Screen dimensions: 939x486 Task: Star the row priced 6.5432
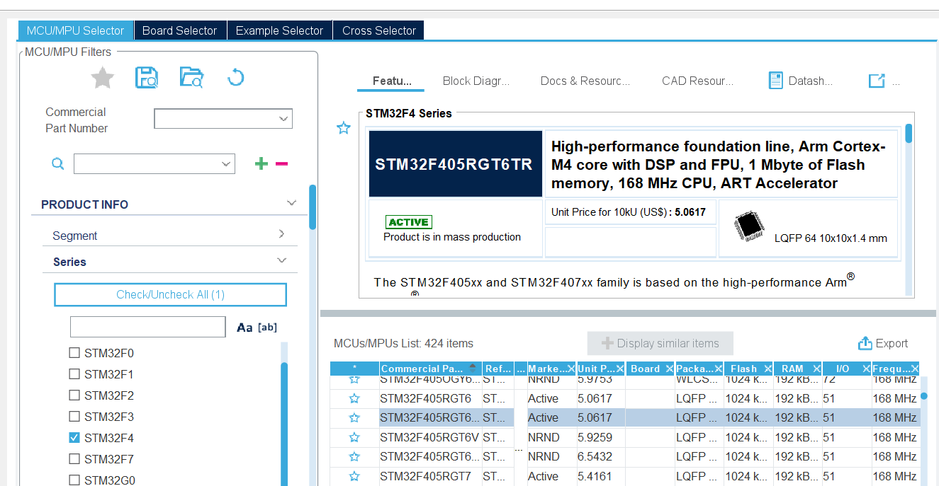tap(354, 456)
